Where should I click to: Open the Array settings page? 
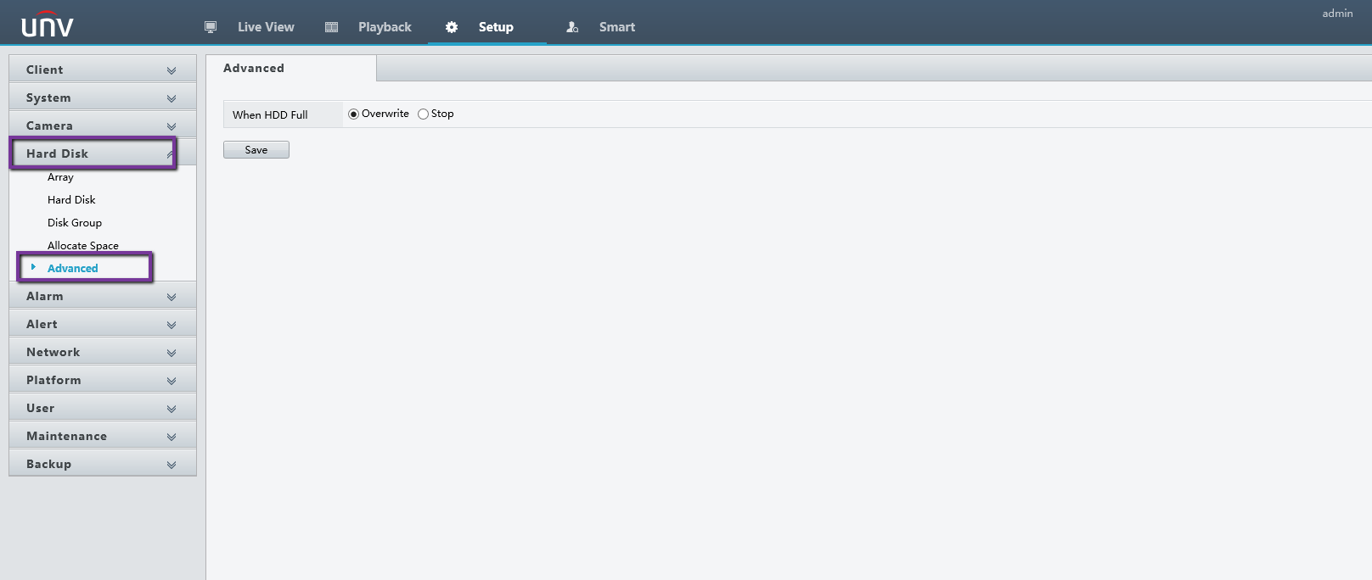tap(60, 177)
